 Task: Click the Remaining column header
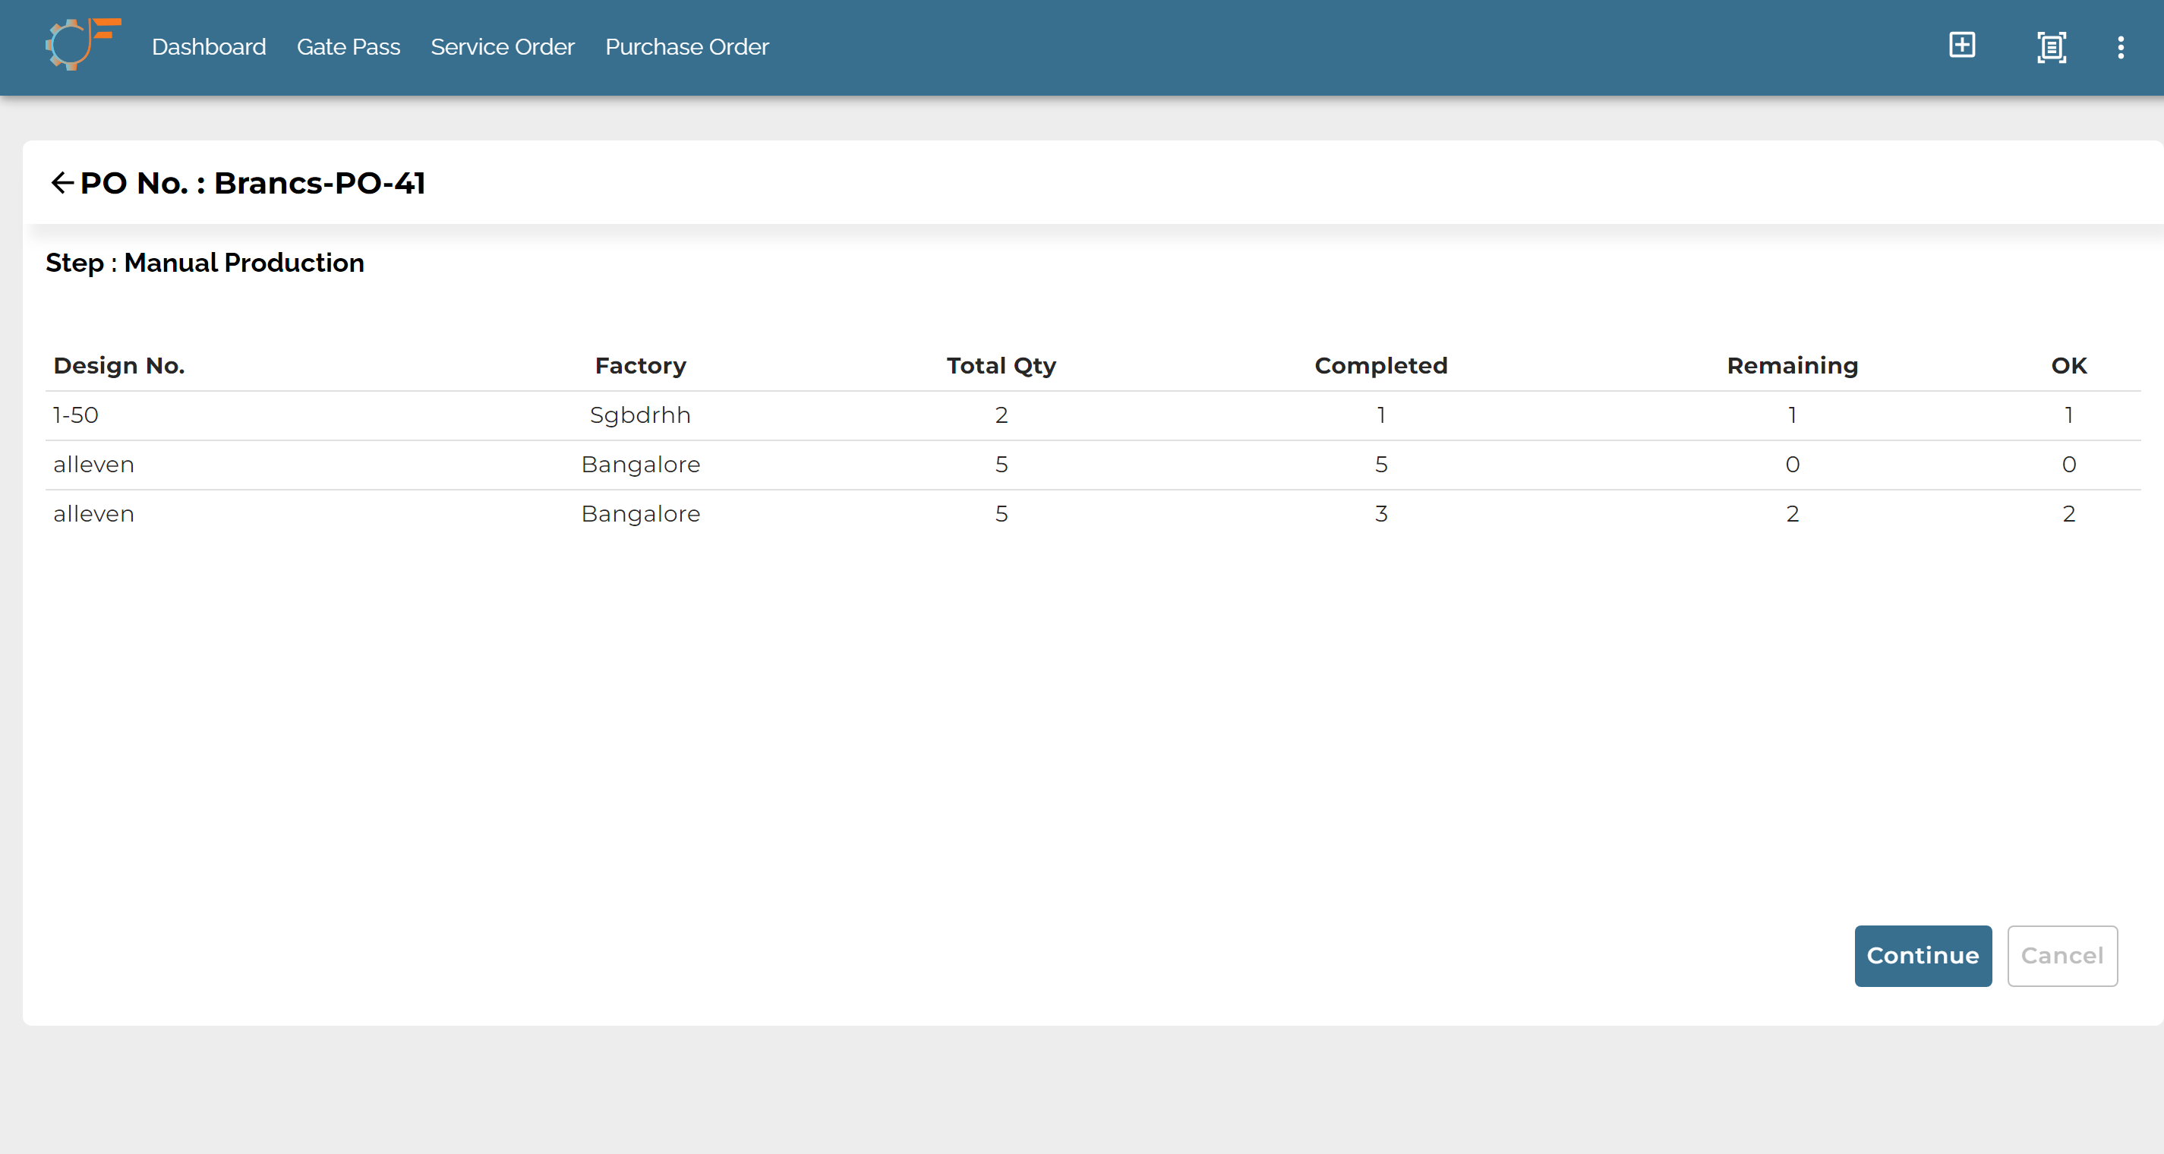coord(1792,365)
